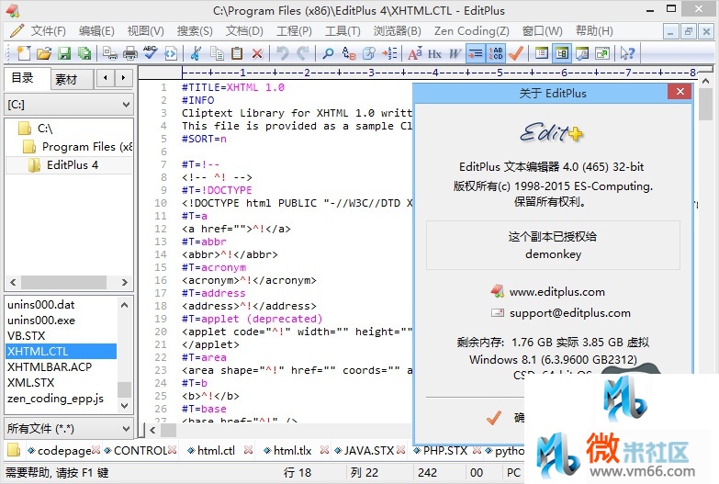Close the 关于 EditPlus dialog

point(680,92)
